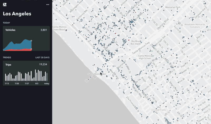
Task: Select the red point on Vehicles chart
Action: pyautogui.click(x=31, y=49)
